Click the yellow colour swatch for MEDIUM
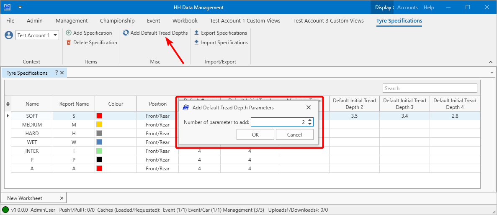The image size is (497, 215). click(x=99, y=124)
